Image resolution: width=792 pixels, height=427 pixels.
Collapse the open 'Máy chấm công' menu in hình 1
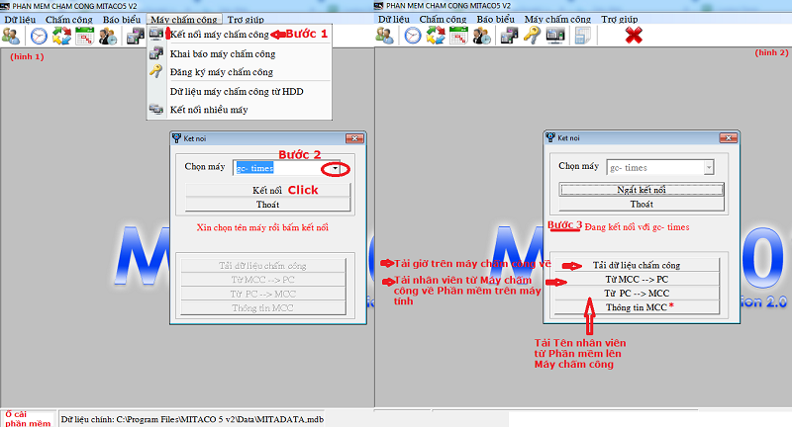(x=184, y=19)
